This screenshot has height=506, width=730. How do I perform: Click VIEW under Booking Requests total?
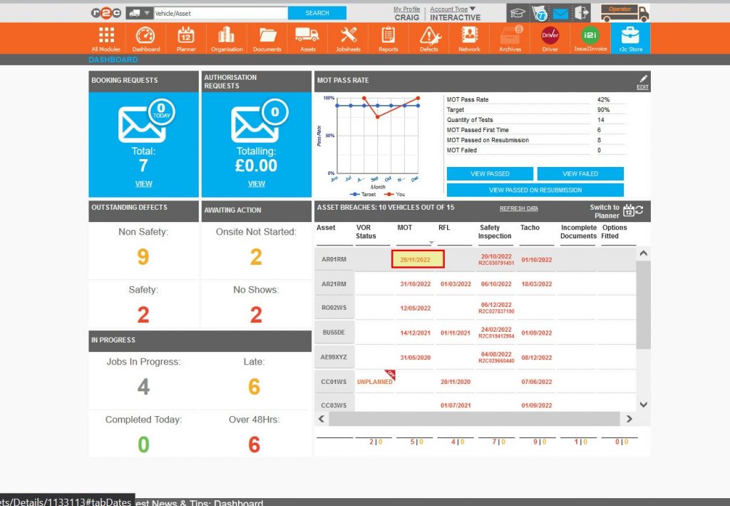click(x=143, y=183)
